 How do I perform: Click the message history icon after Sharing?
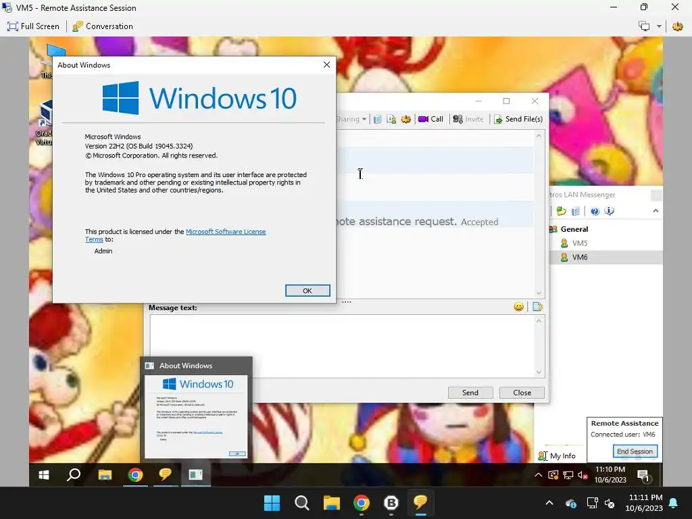[377, 119]
